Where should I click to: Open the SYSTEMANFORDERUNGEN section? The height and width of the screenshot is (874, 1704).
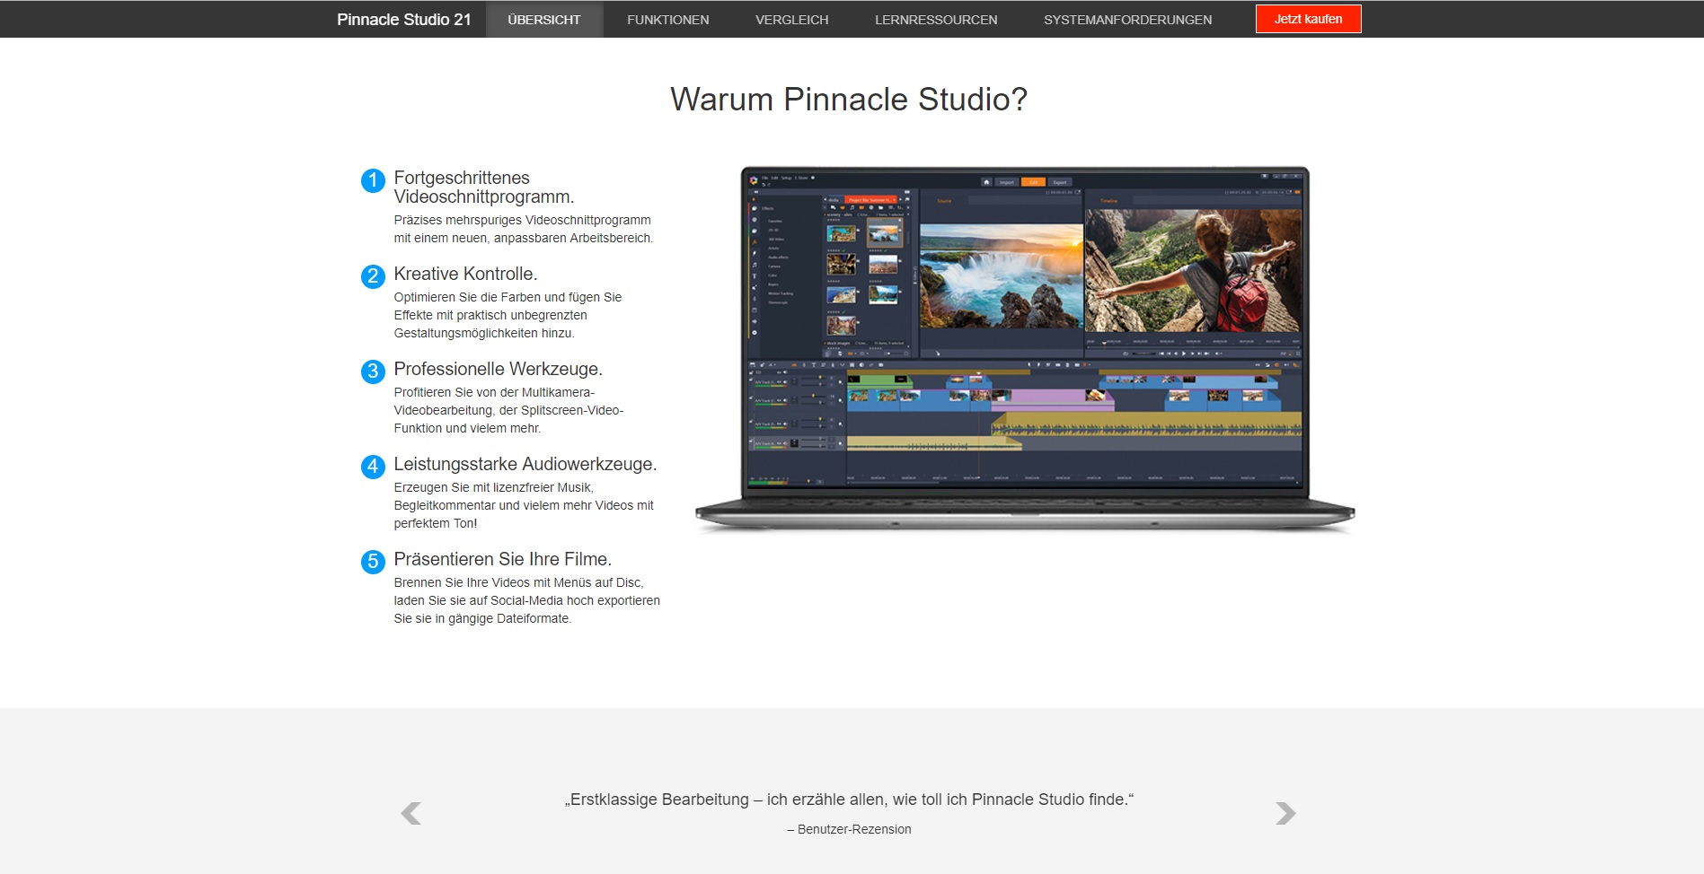[1127, 20]
